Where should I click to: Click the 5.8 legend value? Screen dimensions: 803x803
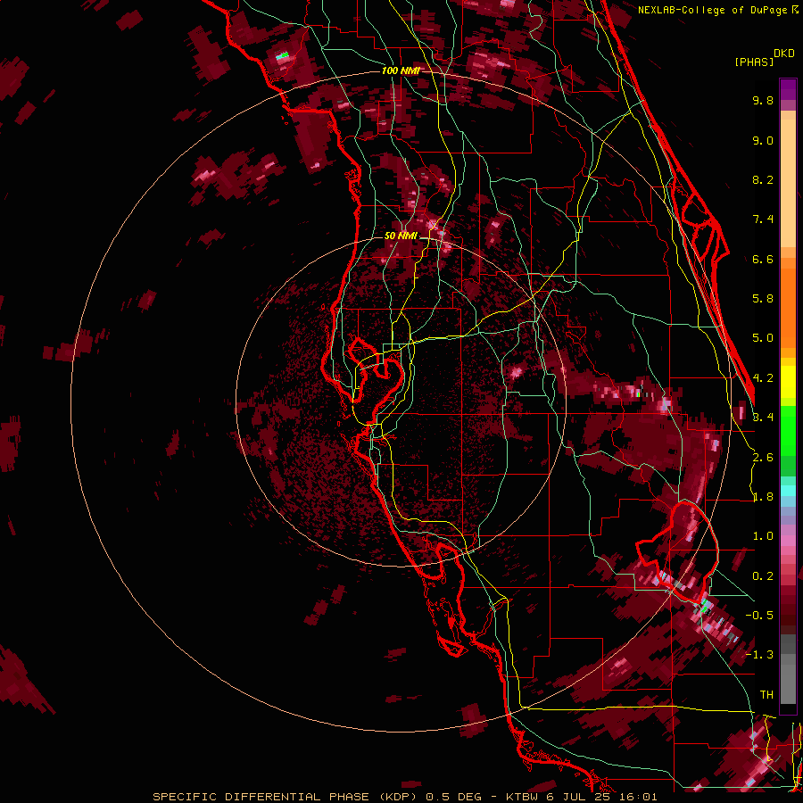[x=763, y=299]
